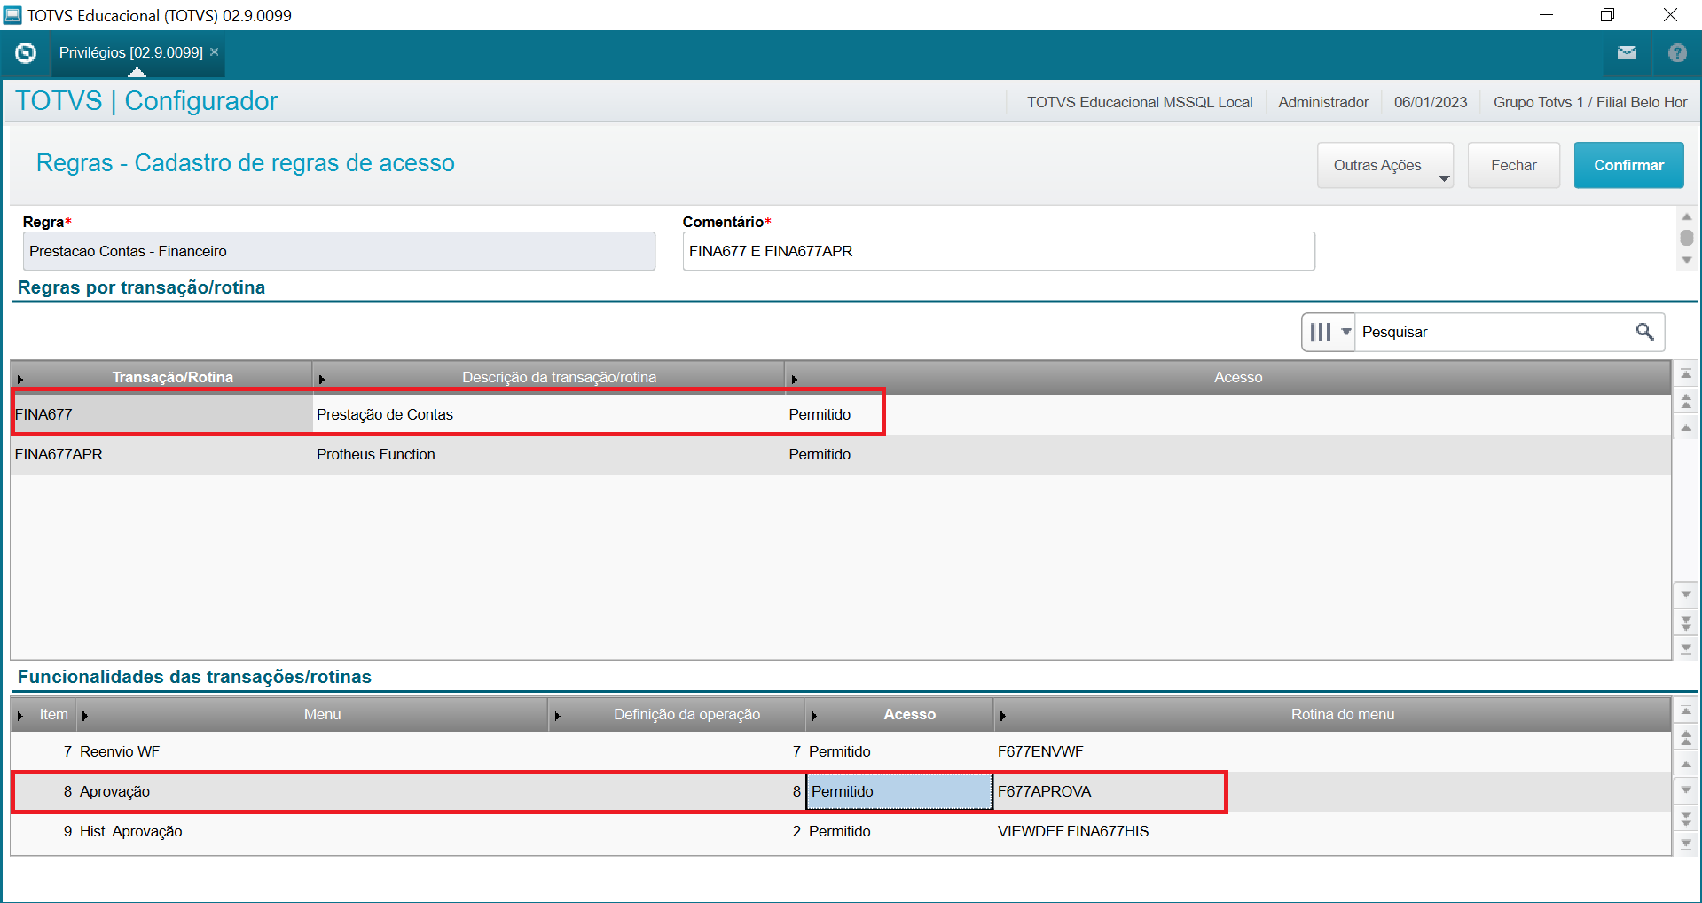Click the Grupo Totvs 1 / Filial label
This screenshot has height=903, width=1702.
pos(1590,102)
